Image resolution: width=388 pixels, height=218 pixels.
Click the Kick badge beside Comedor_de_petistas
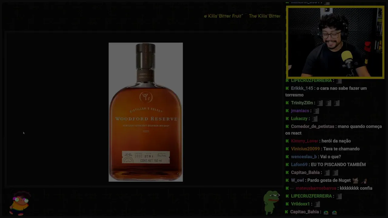pyautogui.click(x=287, y=127)
